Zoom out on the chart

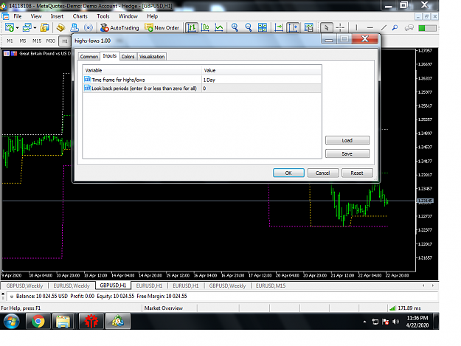pos(249,27)
